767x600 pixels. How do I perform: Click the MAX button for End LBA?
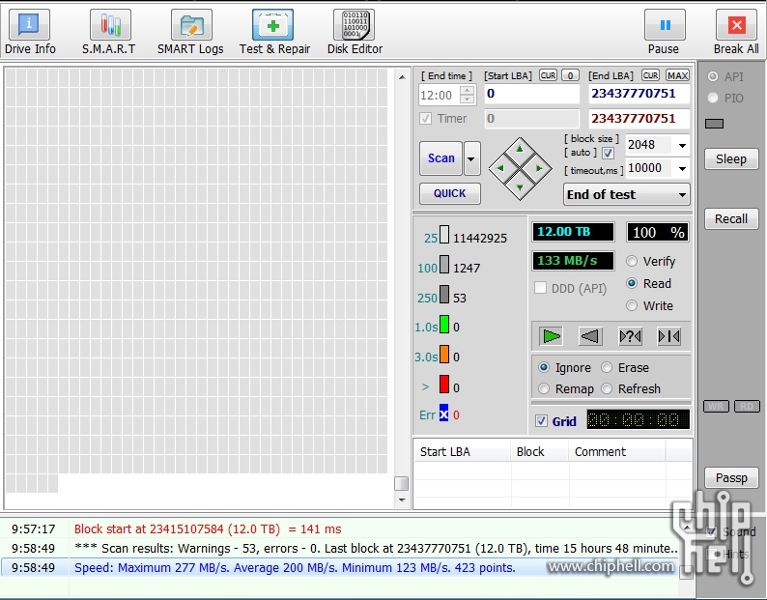(677, 75)
